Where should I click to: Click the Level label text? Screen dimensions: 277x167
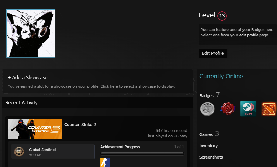[207, 15]
